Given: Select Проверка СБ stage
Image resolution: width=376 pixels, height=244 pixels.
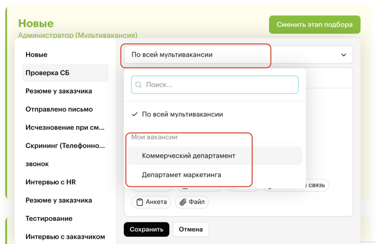Looking at the screenshot, I should 47,73.
